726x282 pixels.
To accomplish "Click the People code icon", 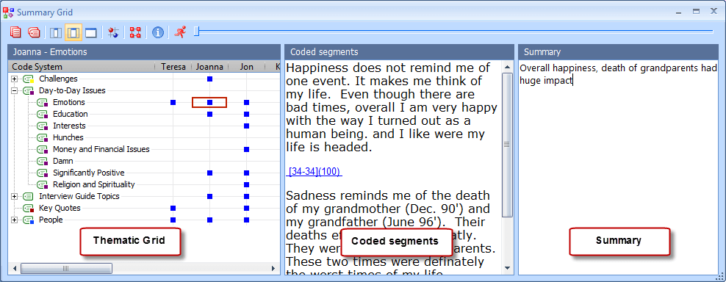I will 29,220.
